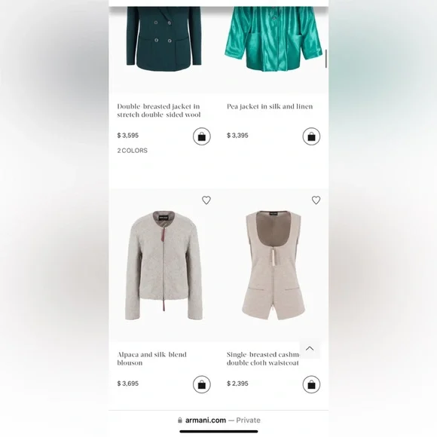Add alpaca and silk-blend blouson to bag
The image size is (437, 437).
(201, 384)
